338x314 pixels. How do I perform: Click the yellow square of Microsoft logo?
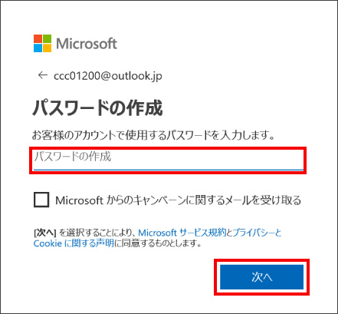[47, 48]
